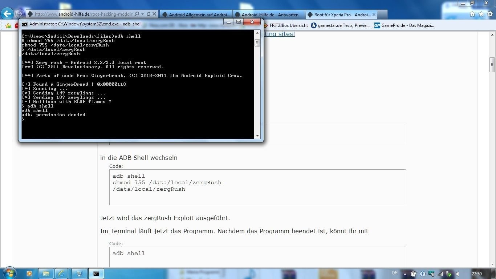Click the android-hilfe.de address bar URL
Image resolution: width=496 pixels, height=279 pixels.
pos(84,14)
